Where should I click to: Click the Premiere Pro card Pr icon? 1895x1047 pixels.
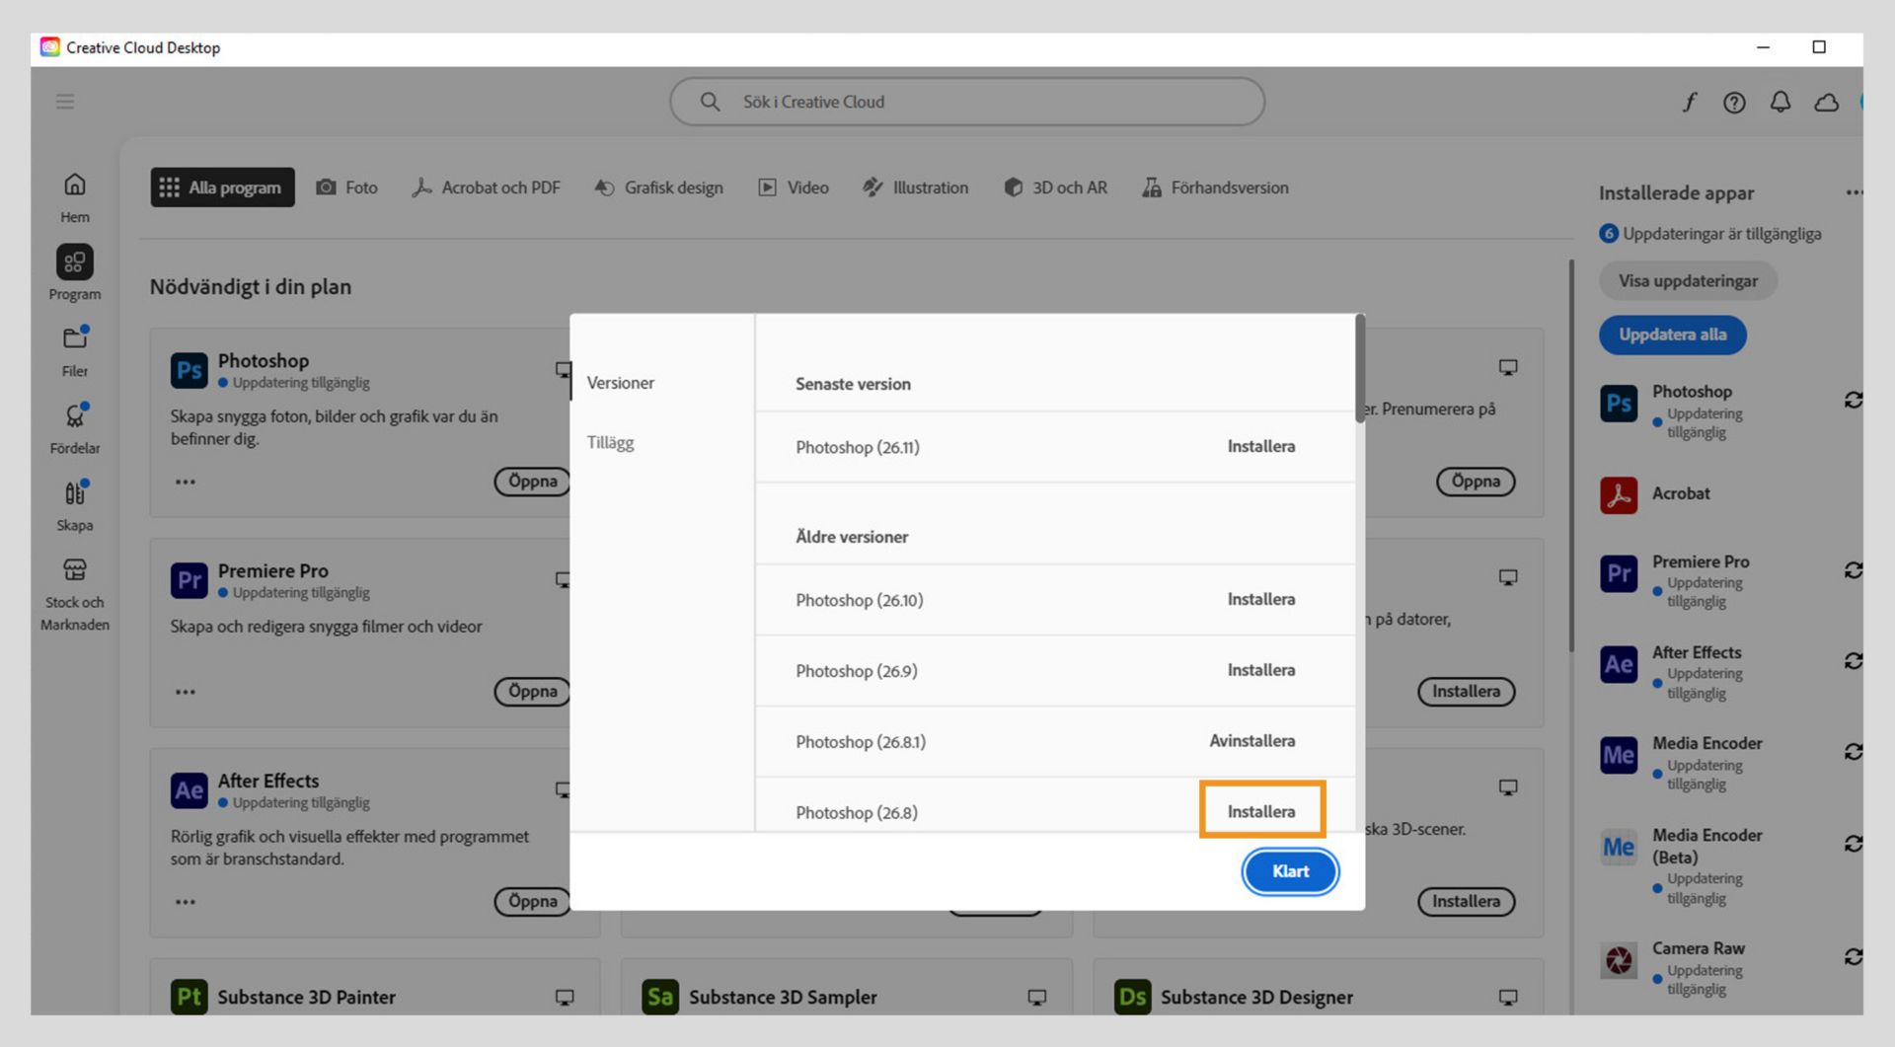[x=189, y=580]
